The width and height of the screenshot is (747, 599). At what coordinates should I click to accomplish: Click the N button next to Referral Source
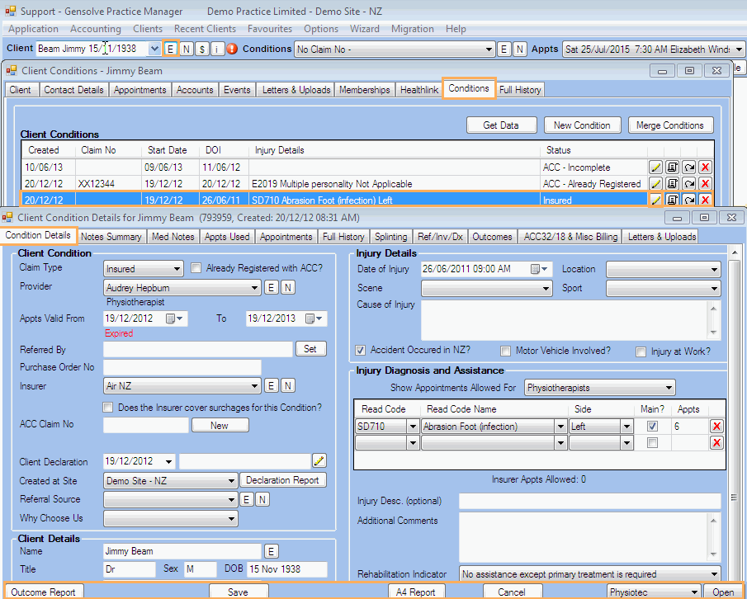coord(262,499)
